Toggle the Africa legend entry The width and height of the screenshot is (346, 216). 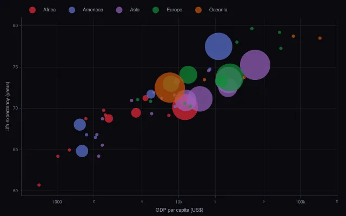(x=42, y=10)
